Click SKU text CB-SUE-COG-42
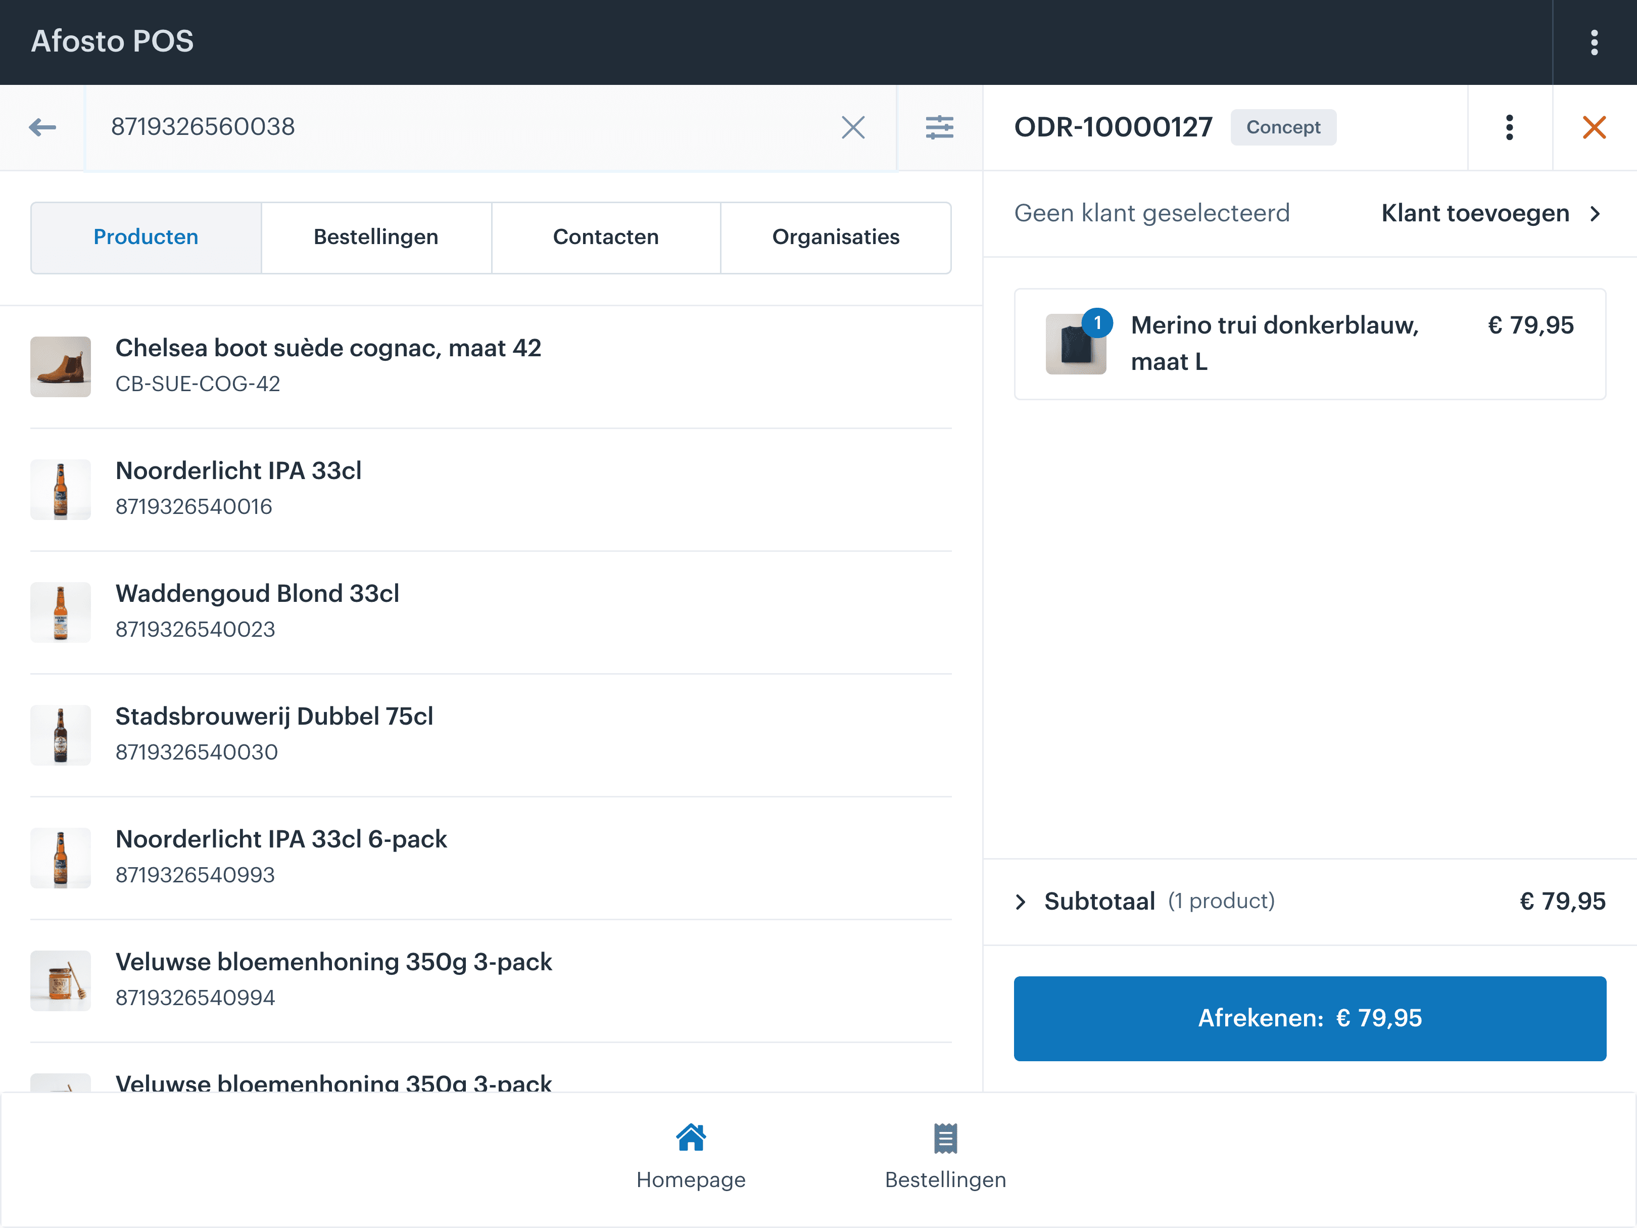Image resolution: width=1637 pixels, height=1228 pixels. coord(198,384)
